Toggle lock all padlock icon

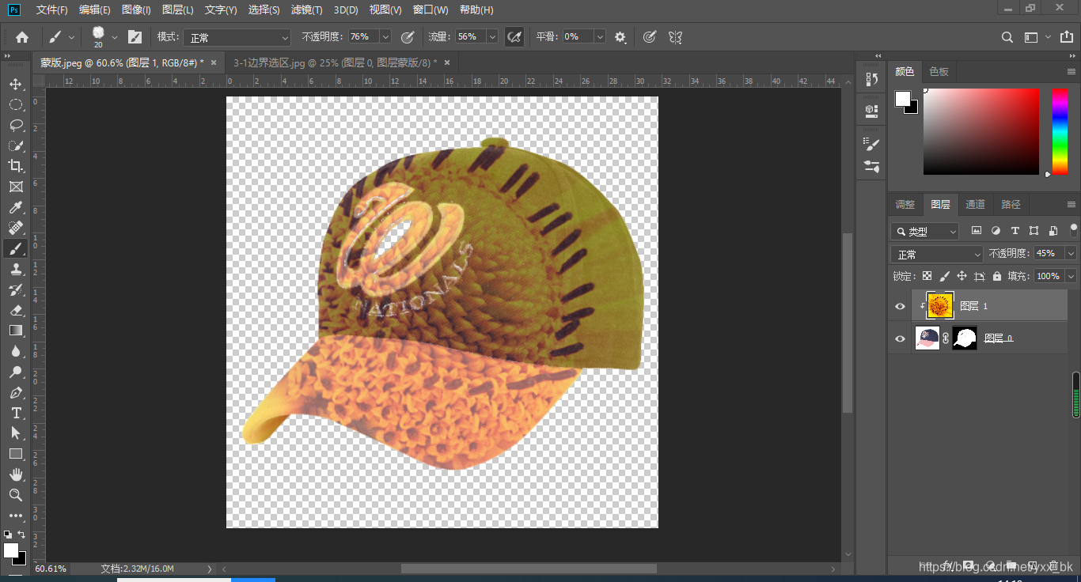pyautogui.click(x=997, y=276)
